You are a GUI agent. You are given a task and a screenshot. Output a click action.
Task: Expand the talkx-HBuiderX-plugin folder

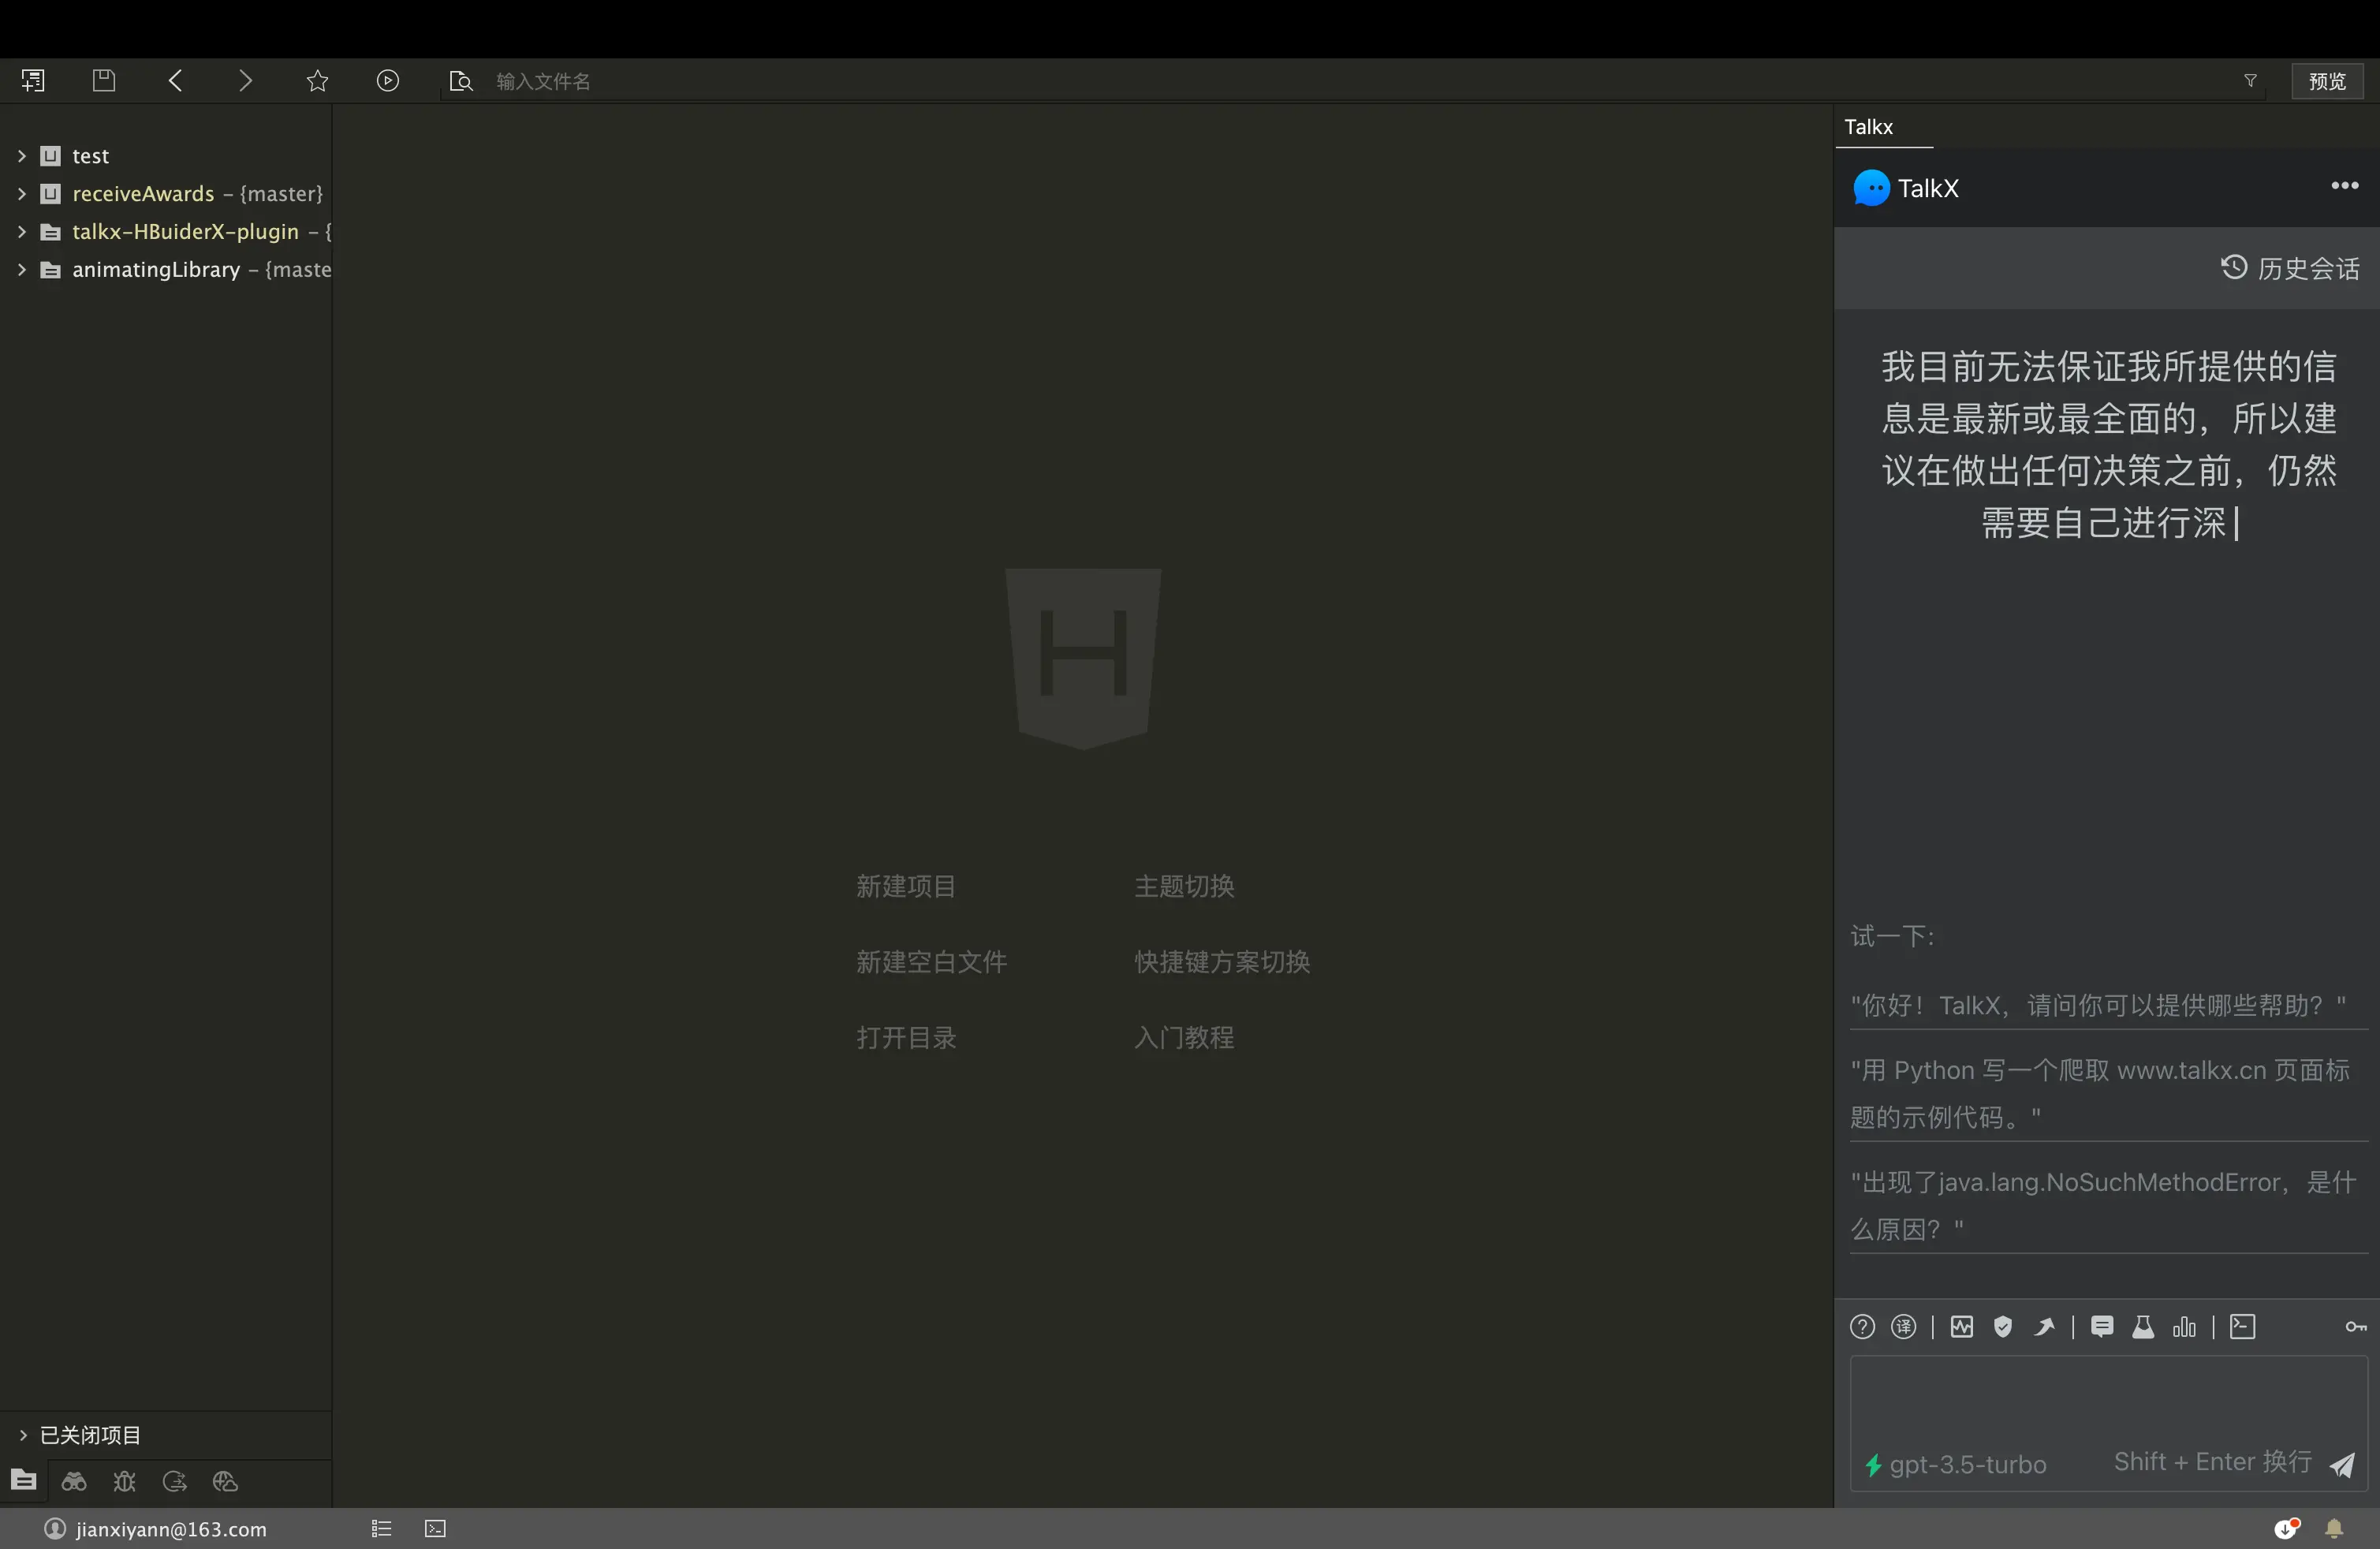point(22,232)
